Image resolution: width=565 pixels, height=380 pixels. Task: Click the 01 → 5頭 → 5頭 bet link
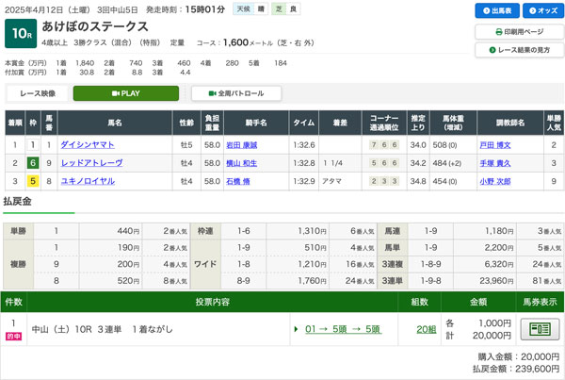(343, 329)
